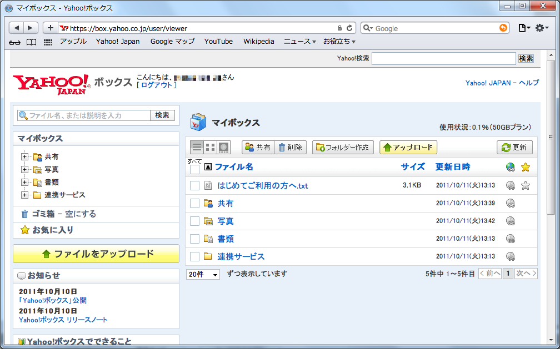This screenshot has width=560, height=349.
Task: Click the アップロード toolbar button
Action: click(x=408, y=148)
